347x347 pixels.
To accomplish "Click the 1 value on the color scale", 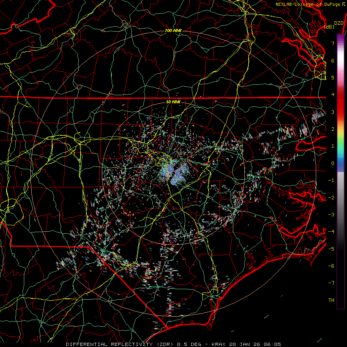I will (x=333, y=146).
